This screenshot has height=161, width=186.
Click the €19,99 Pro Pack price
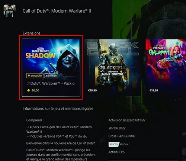point(154,90)
